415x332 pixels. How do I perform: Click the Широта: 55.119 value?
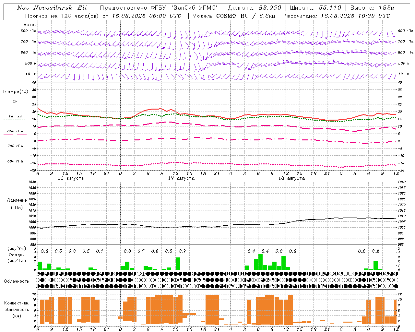[x=315, y=8]
